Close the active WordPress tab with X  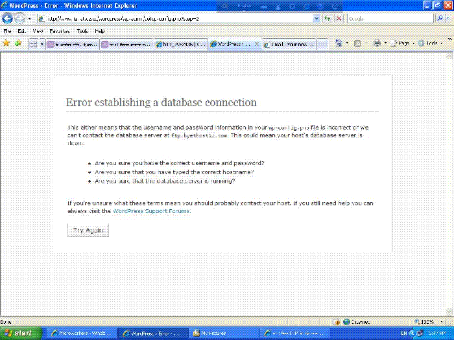(x=256, y=44)
